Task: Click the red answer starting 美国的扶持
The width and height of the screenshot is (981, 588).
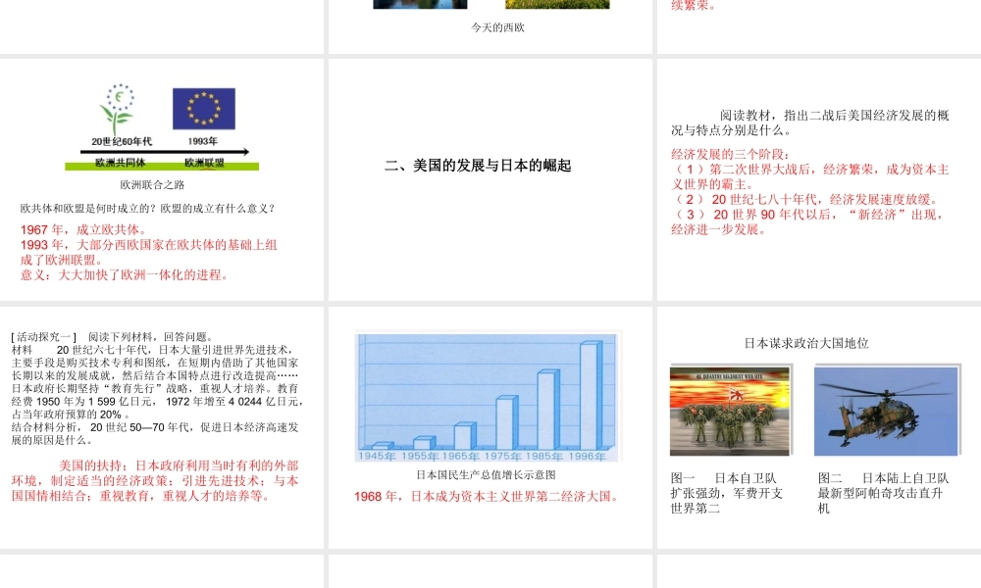Action: click(x=155, y=480)
